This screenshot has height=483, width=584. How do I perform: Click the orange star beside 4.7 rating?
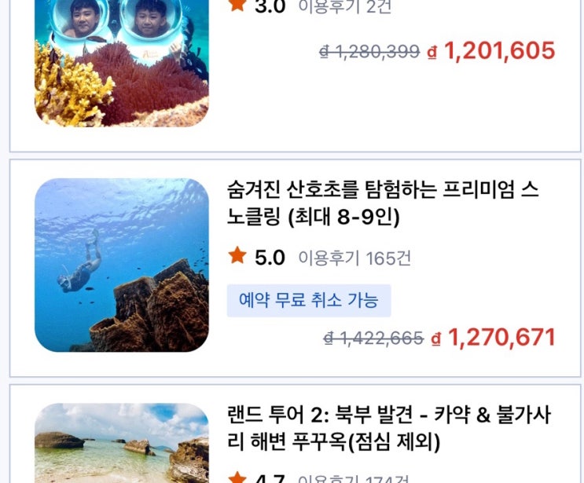[237, 478]
